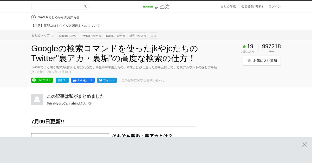
Task: Select the 雑学 (56167) tag
Action: click(x=138, y=35)
